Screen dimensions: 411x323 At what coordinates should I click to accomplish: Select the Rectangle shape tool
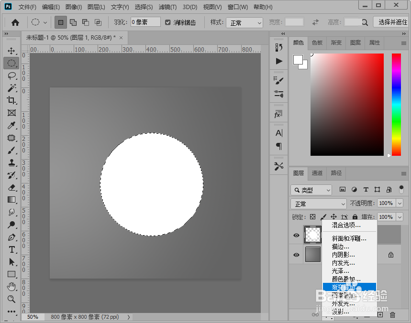(11, 274)
